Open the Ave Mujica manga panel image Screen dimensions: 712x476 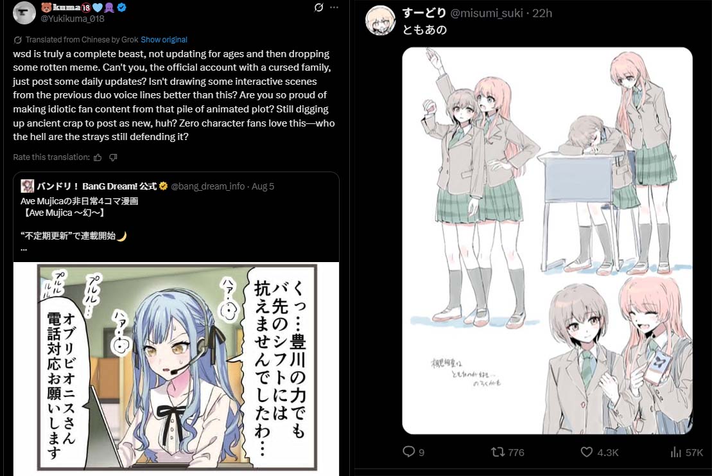pyautogui.click(x=176, y=369)
